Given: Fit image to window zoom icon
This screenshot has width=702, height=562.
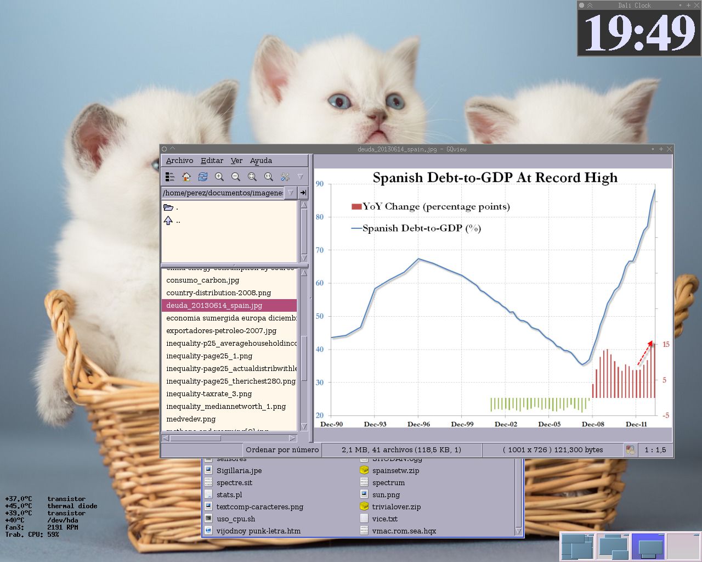Looking at the screenshot, I should [x=252, y=177].
